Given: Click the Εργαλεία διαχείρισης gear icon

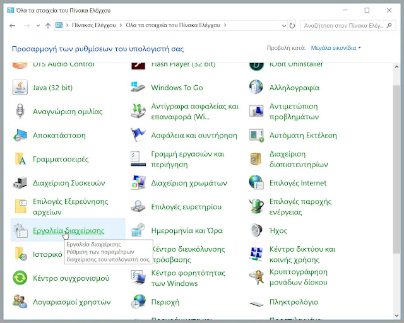Looking at the screenshot, I should (20, 230).
